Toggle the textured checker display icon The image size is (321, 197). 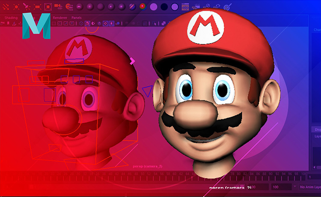105,23
